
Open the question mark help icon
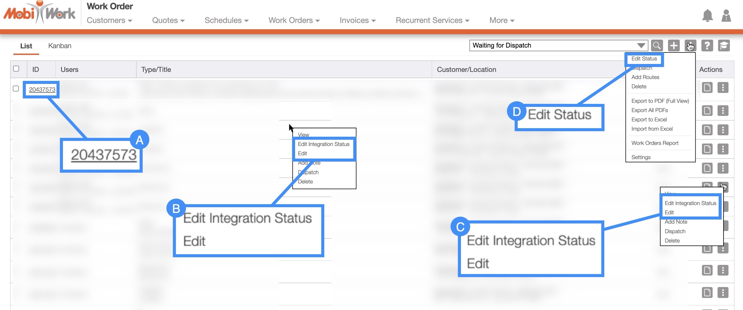707,46
